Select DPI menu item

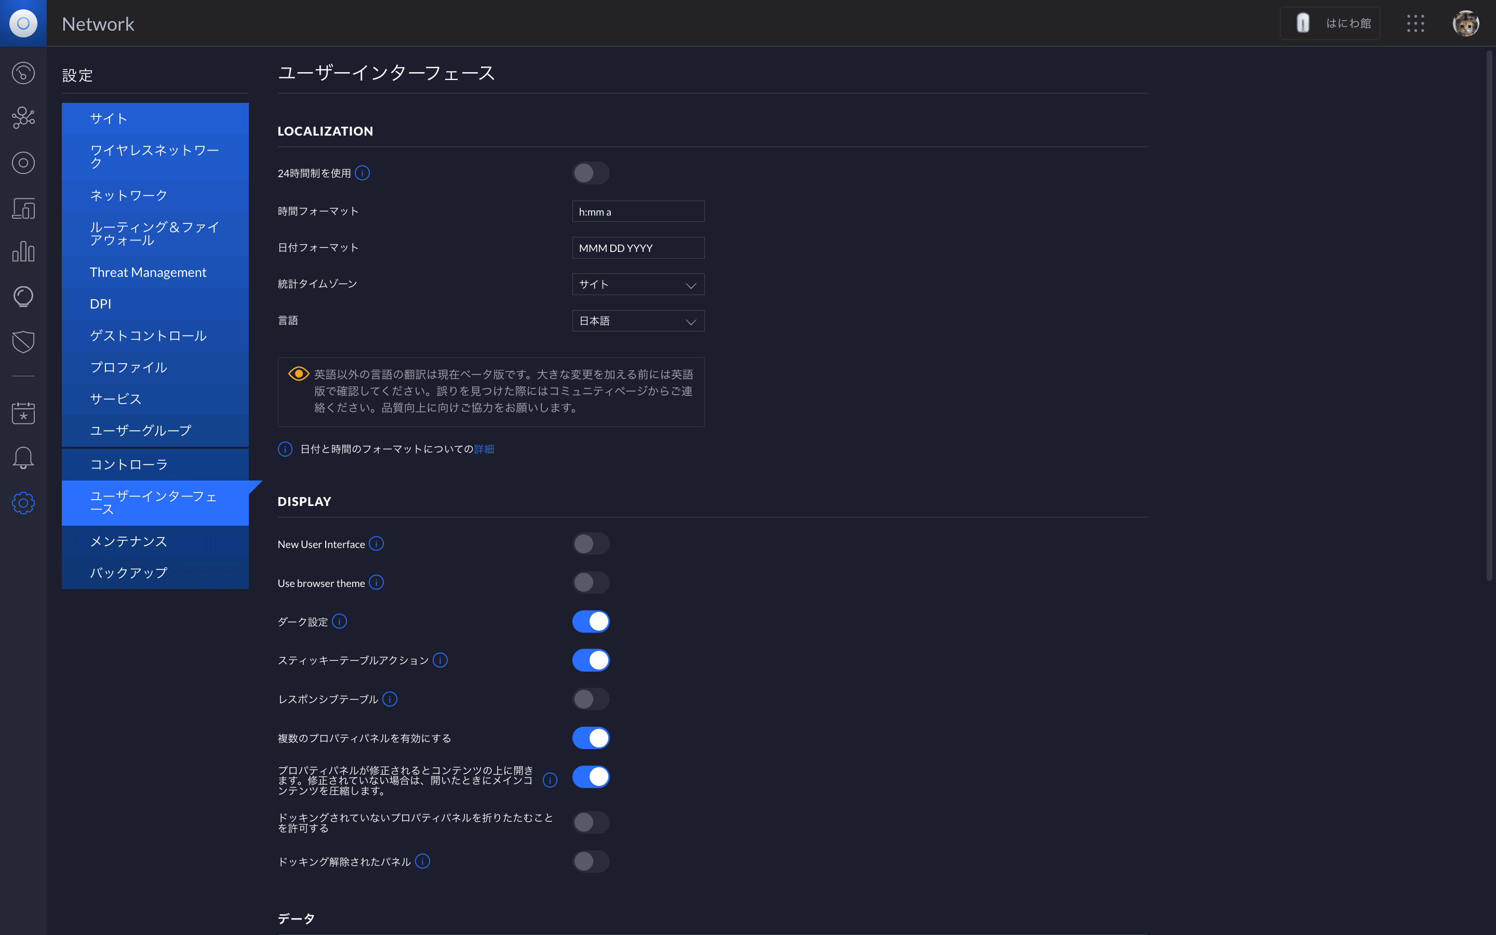(155, 304)
